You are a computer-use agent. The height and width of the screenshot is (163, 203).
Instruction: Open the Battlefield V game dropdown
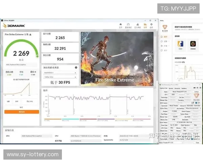60,73
